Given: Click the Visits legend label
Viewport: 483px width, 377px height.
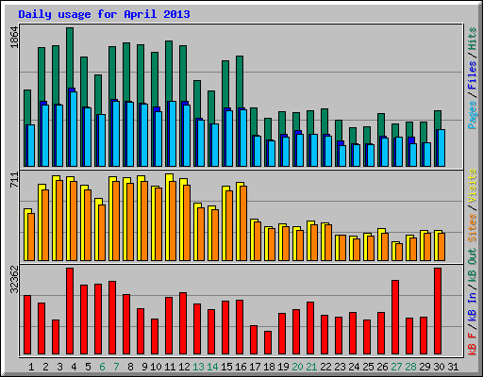Looking at the screenshot, I should (x=472, y=187).
